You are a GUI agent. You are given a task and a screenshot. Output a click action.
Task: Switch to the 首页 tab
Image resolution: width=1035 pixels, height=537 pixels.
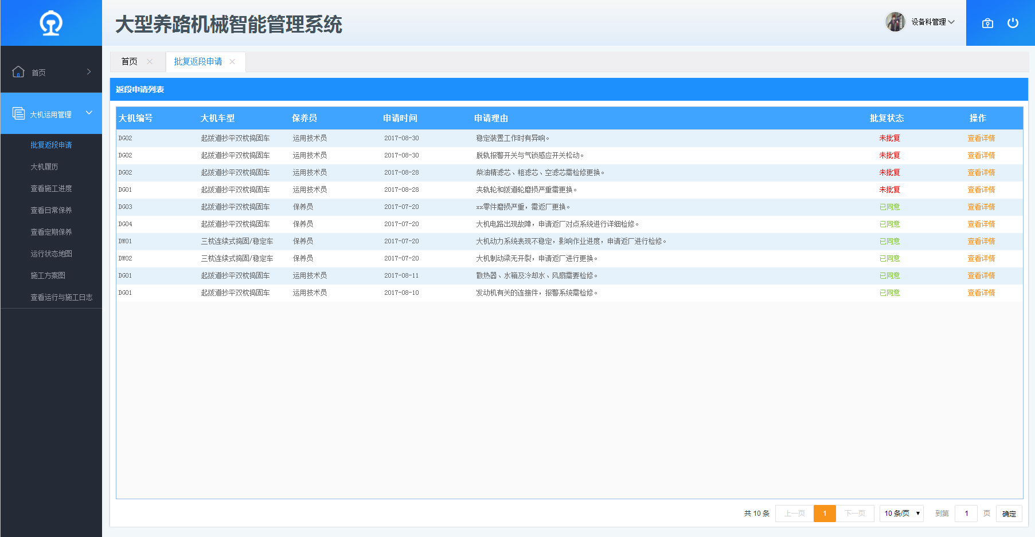point(130,62)
